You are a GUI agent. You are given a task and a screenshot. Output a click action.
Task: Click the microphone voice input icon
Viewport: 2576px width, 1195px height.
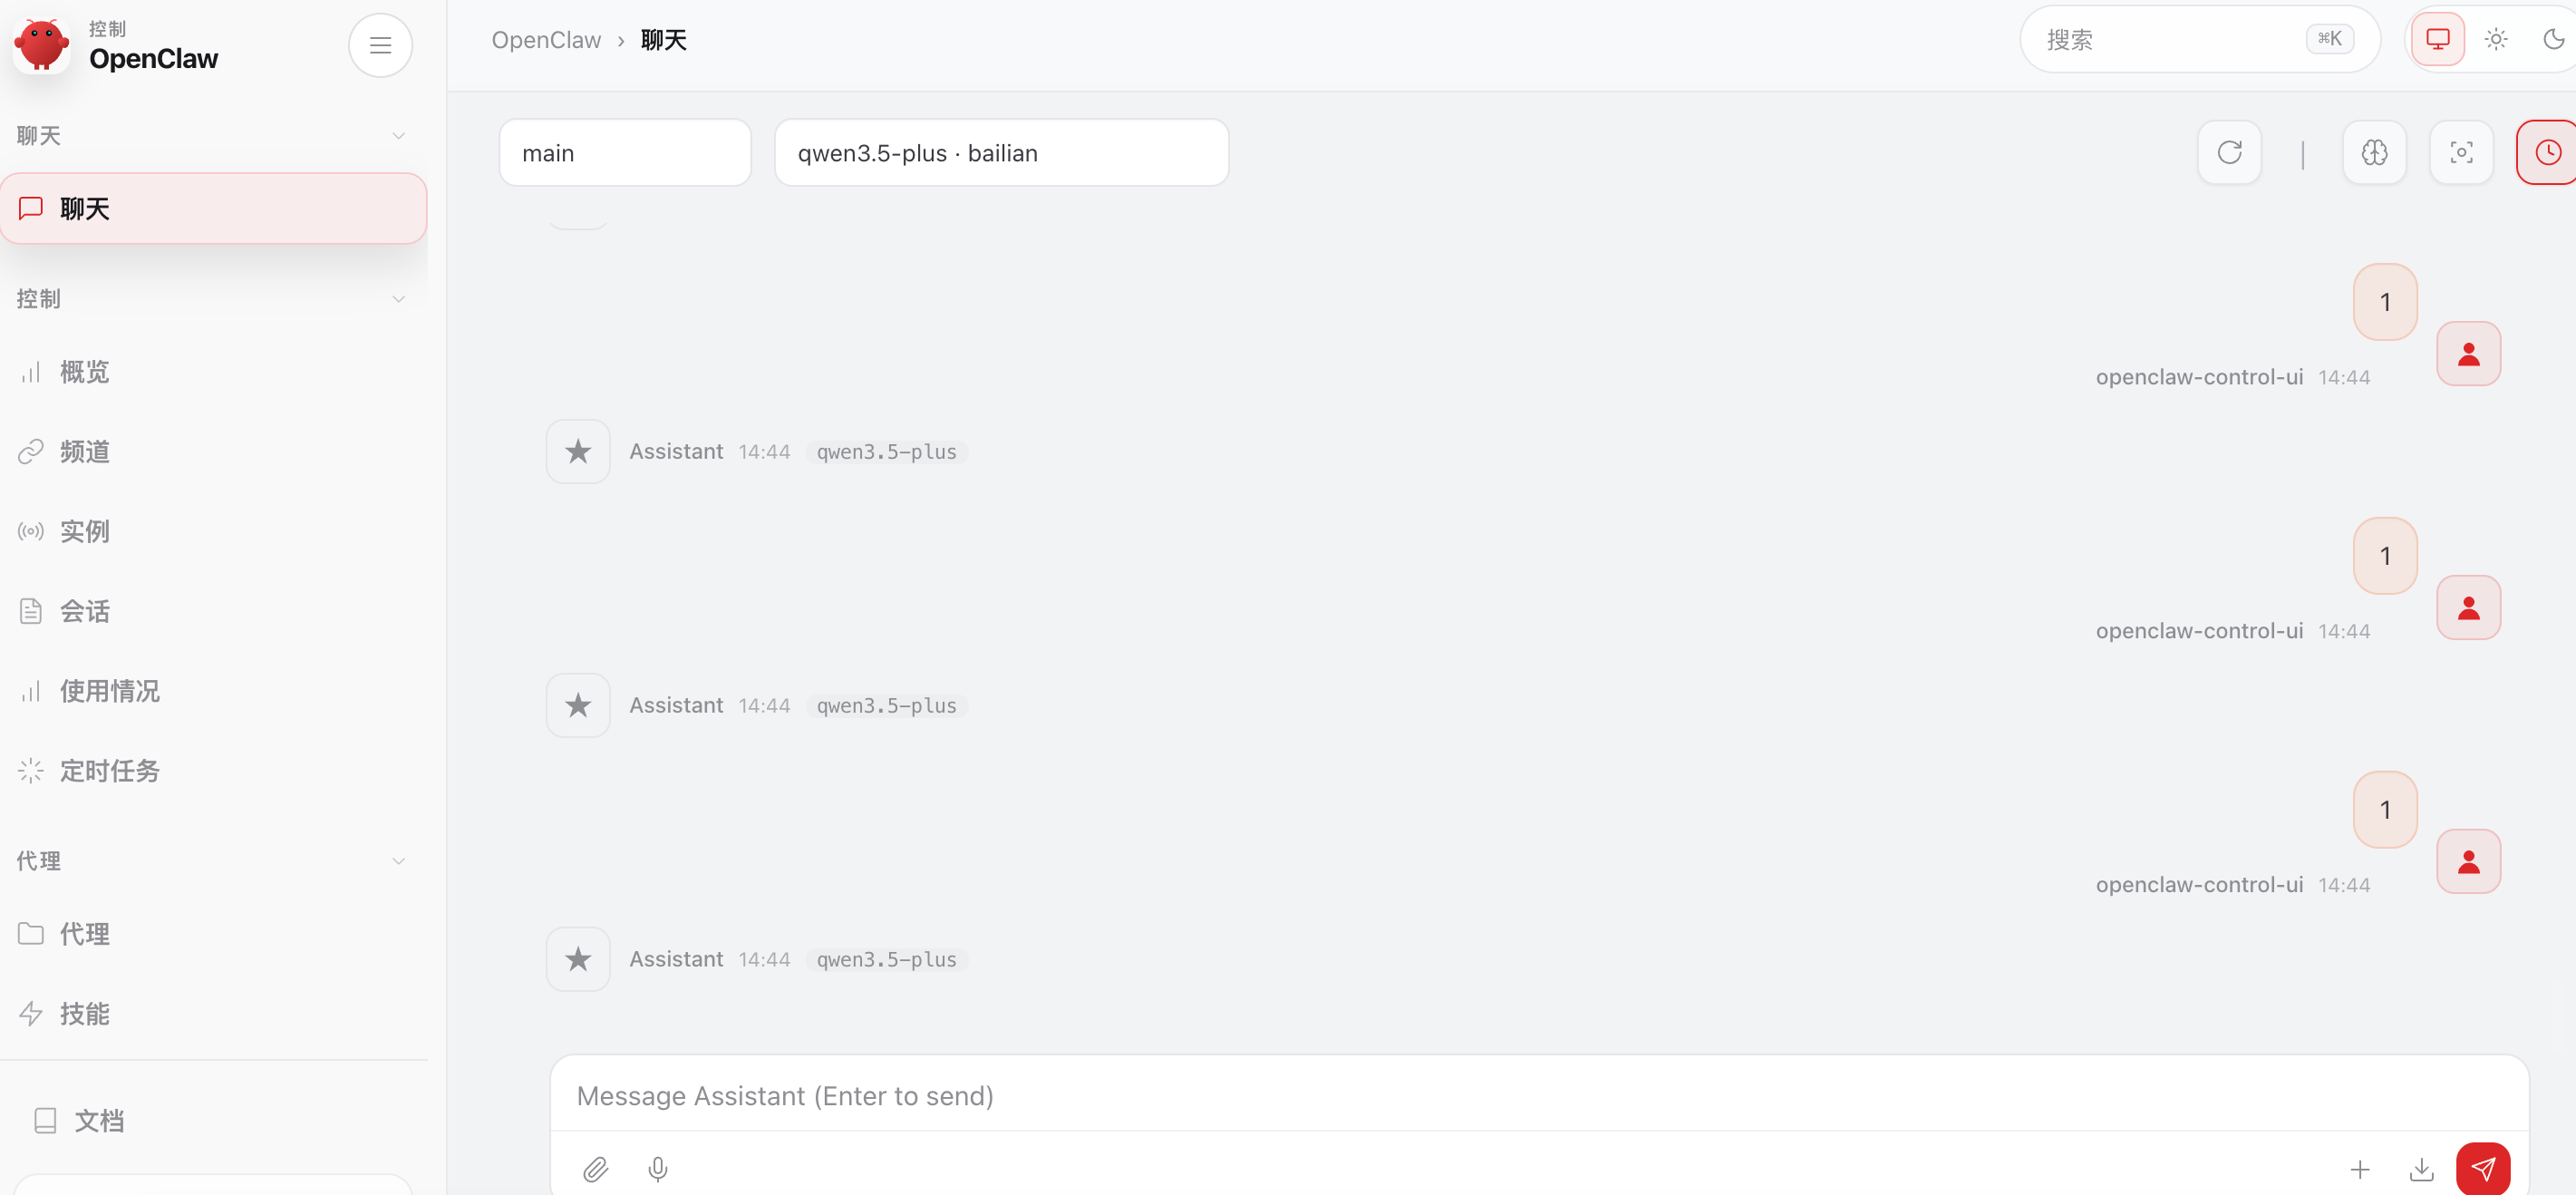click(657, 1169)
